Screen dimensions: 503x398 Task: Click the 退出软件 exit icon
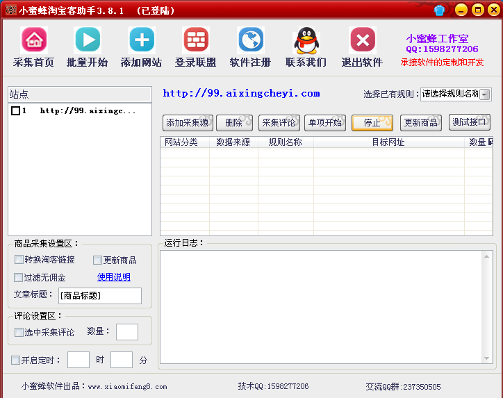tap(362, 40)
